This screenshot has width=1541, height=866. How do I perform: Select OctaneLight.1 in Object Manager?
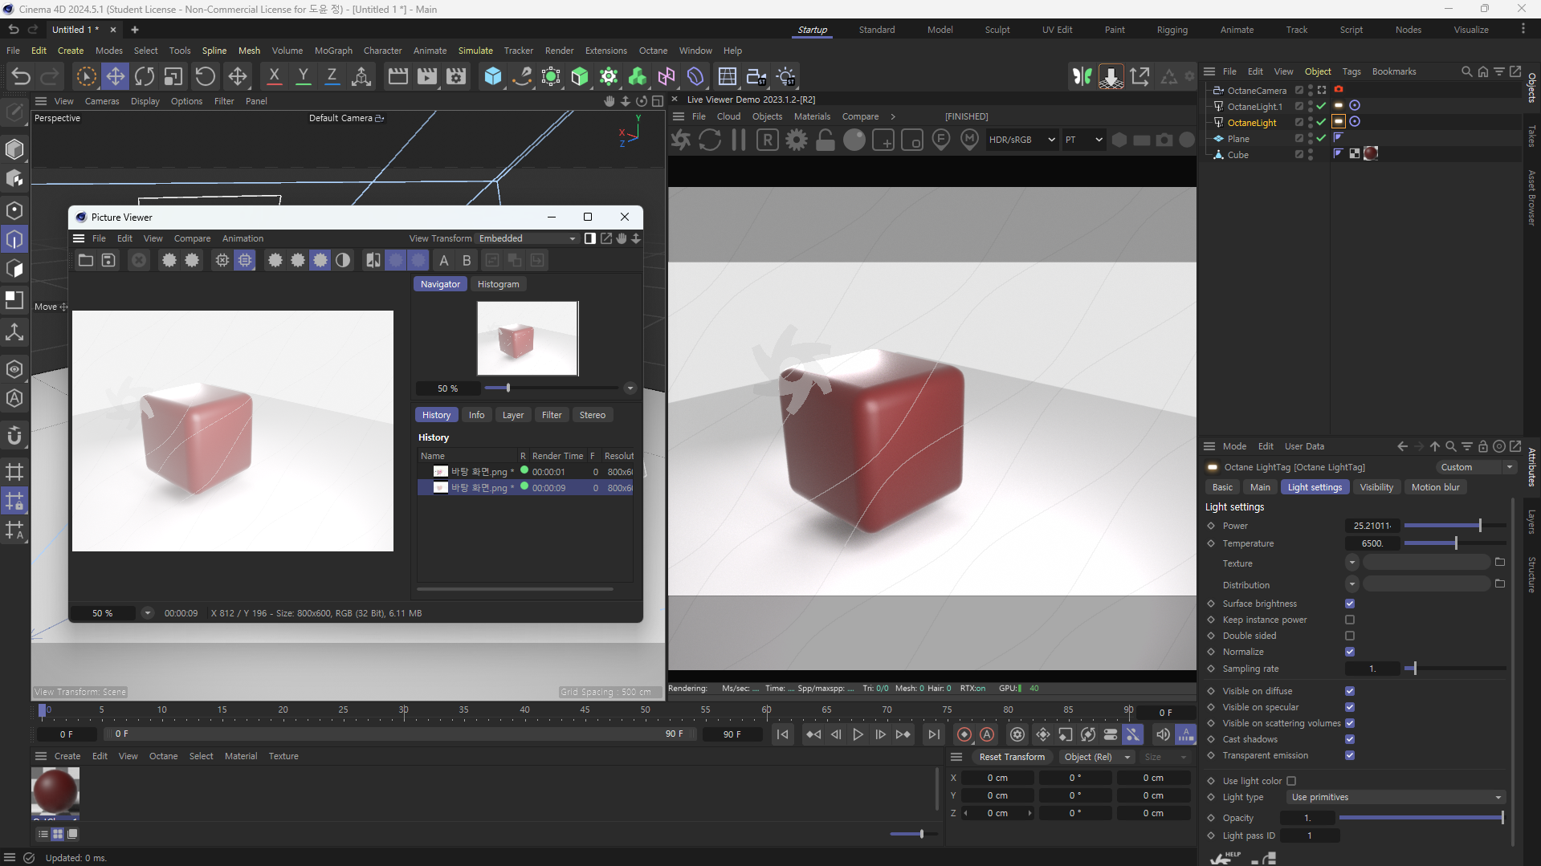pos(1254,107)
